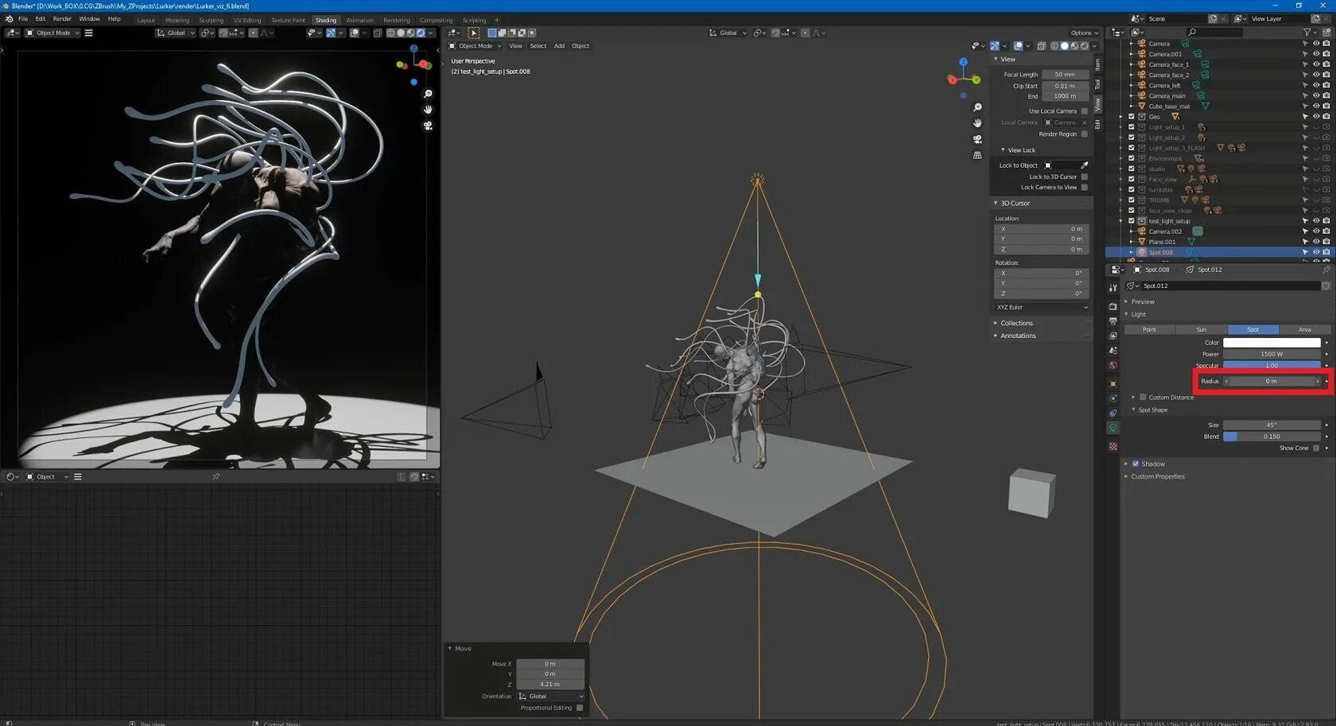Set light type to Point
The height and width of the screenshot is (726, 1336).
click(1150, 329)
